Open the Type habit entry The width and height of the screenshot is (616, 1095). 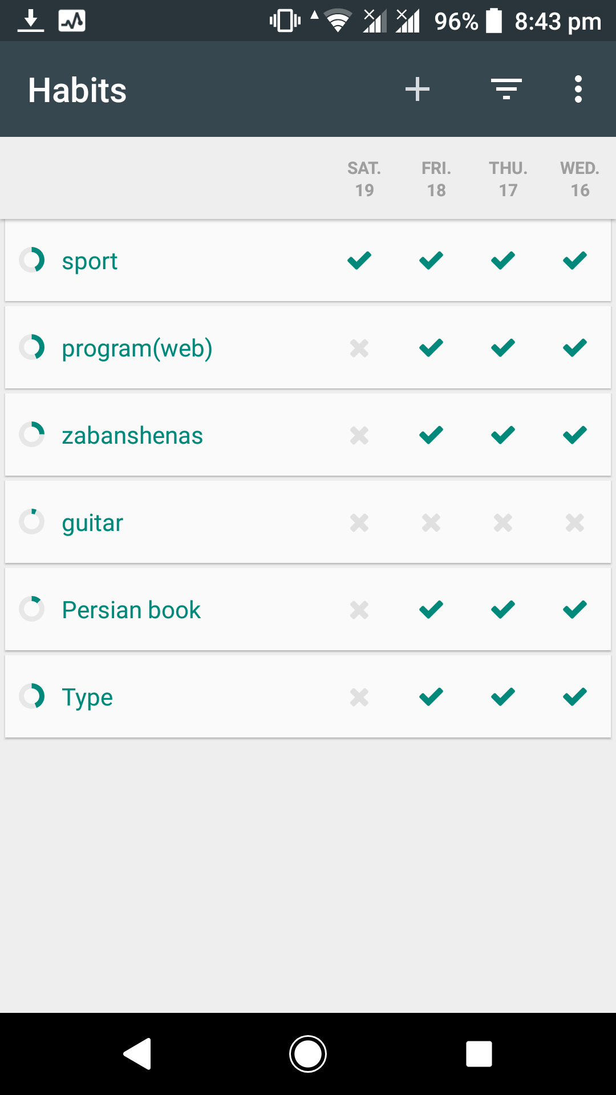87,697
